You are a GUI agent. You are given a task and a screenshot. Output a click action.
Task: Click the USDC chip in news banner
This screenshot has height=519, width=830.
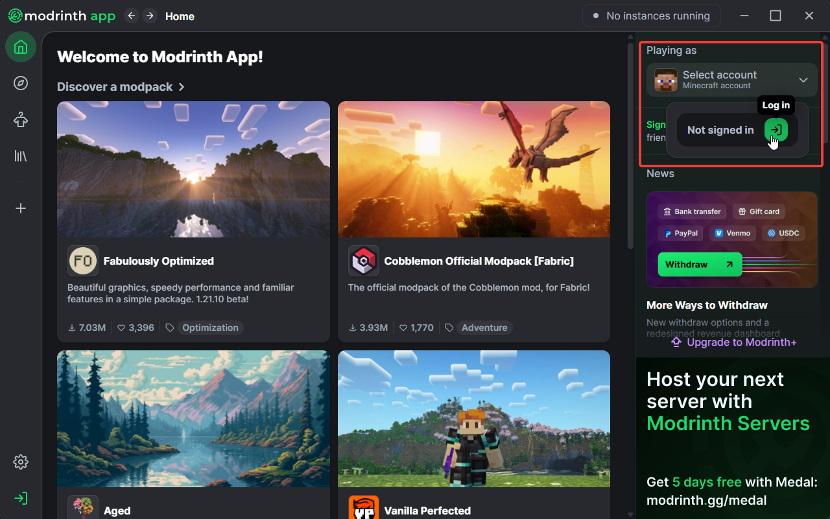coord(783,233)
